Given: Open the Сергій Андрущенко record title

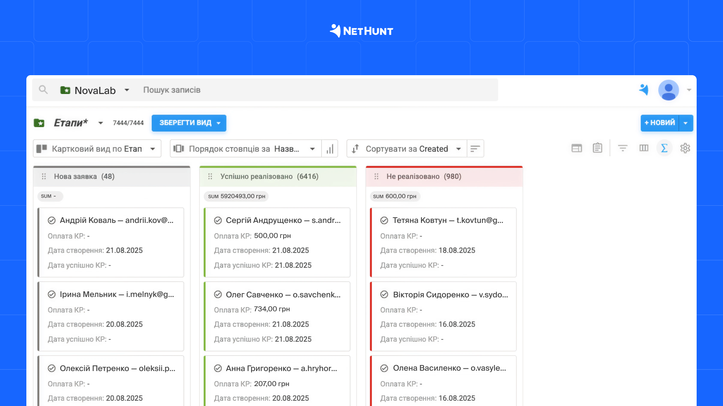Looking at the screenshot, I should [x=283, y=220].
